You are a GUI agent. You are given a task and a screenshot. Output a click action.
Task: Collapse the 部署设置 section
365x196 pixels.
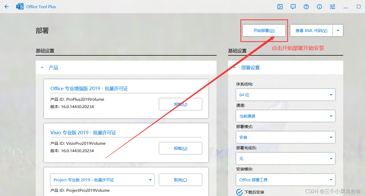[x=234, y=68]
